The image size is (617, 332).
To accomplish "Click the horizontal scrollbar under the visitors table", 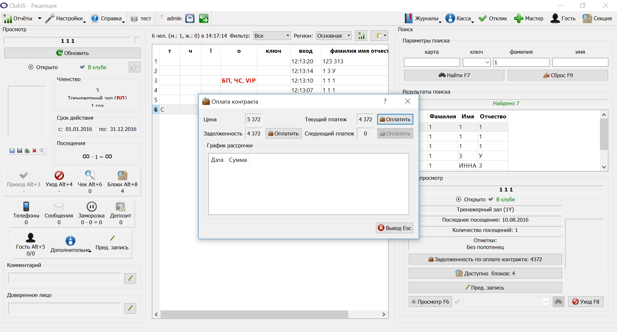I will tap(270, 314).
